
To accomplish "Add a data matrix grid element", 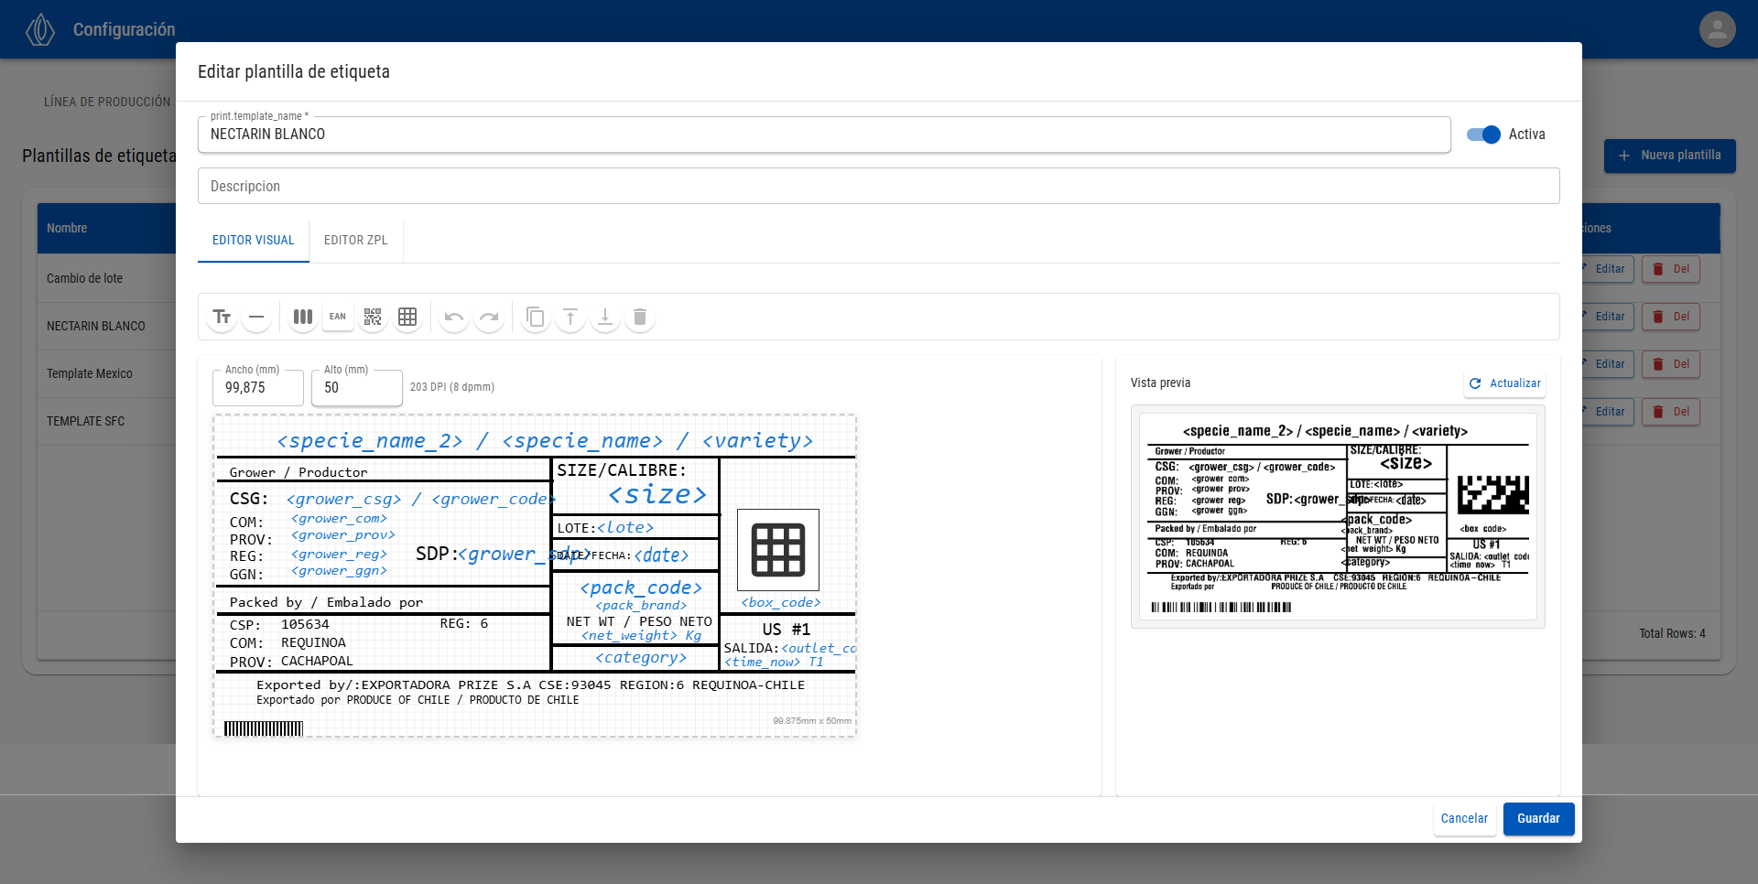I will click(x=407, y=318).
